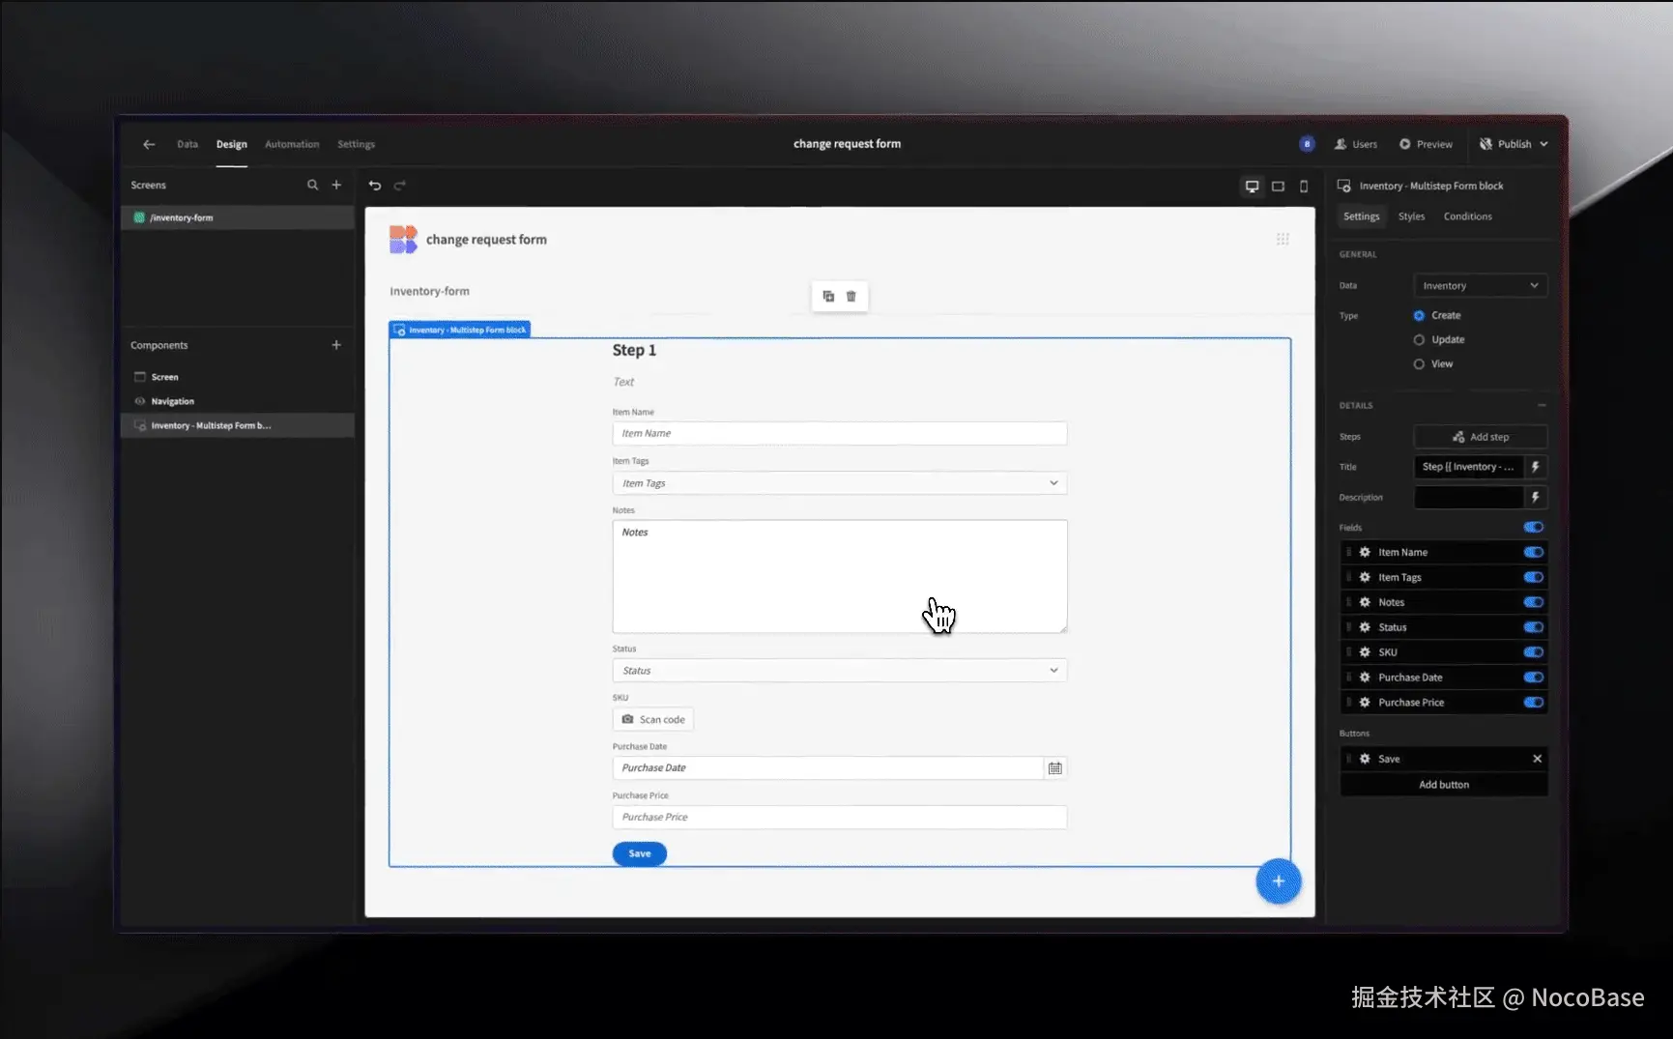
Task: Open Status field settings gear
Action: tap(1365, 627)
